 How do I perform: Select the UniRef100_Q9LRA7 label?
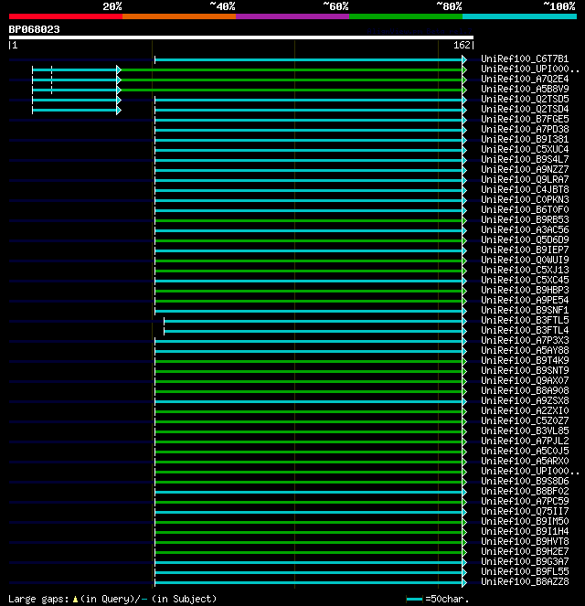[525, 180]
